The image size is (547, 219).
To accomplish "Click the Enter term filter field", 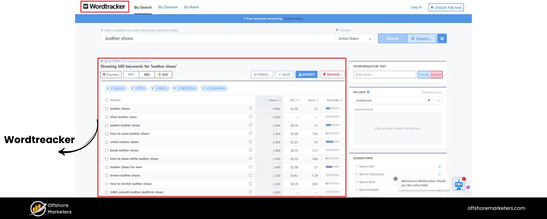I will pos(385,74).
